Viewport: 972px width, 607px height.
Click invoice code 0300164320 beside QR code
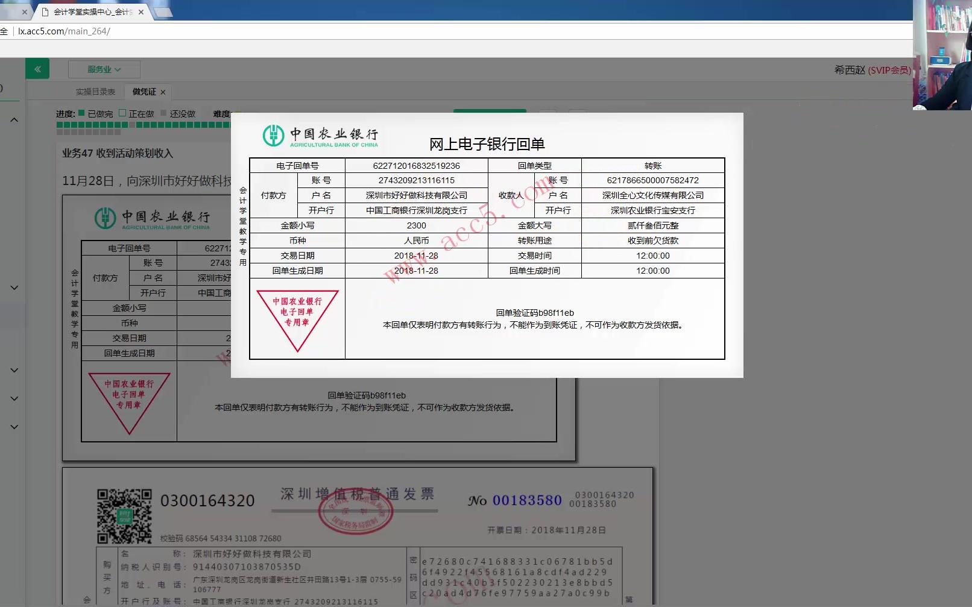point(207,501)
